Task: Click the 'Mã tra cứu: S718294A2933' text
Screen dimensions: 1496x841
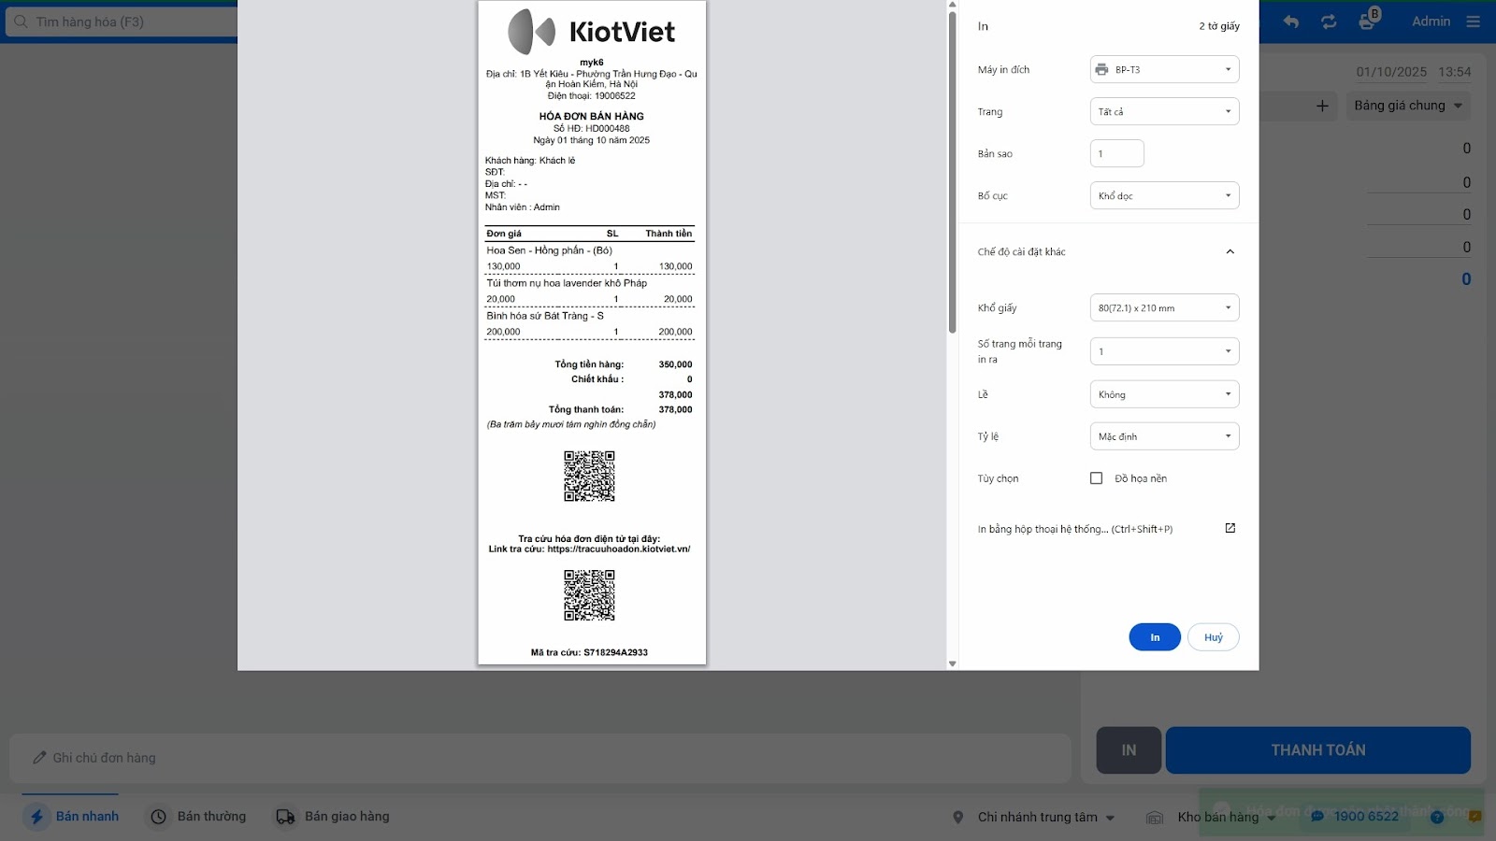Action: [x=589, y=652]
